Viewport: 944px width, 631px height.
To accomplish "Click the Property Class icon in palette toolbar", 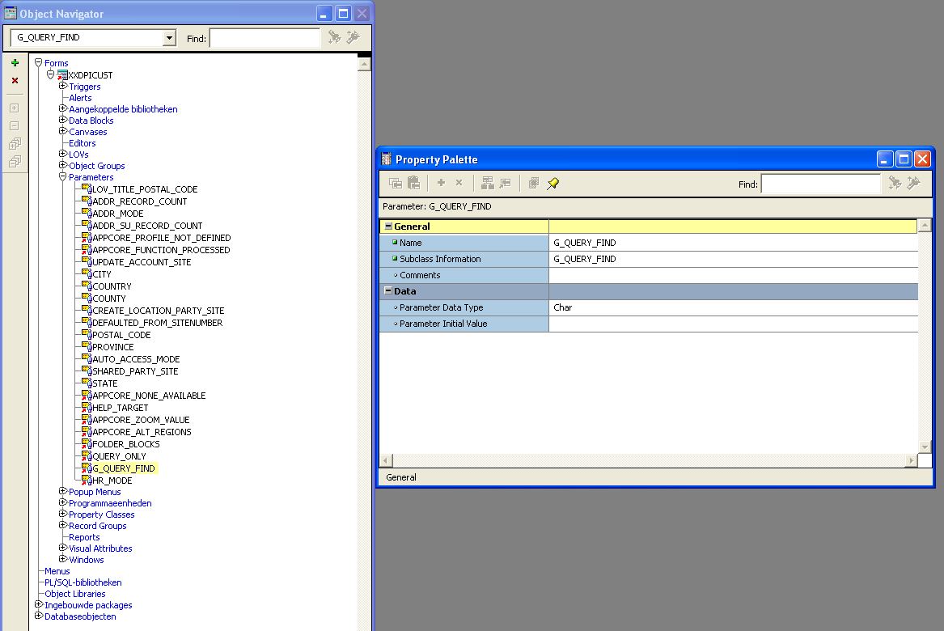I will [487, 184].
